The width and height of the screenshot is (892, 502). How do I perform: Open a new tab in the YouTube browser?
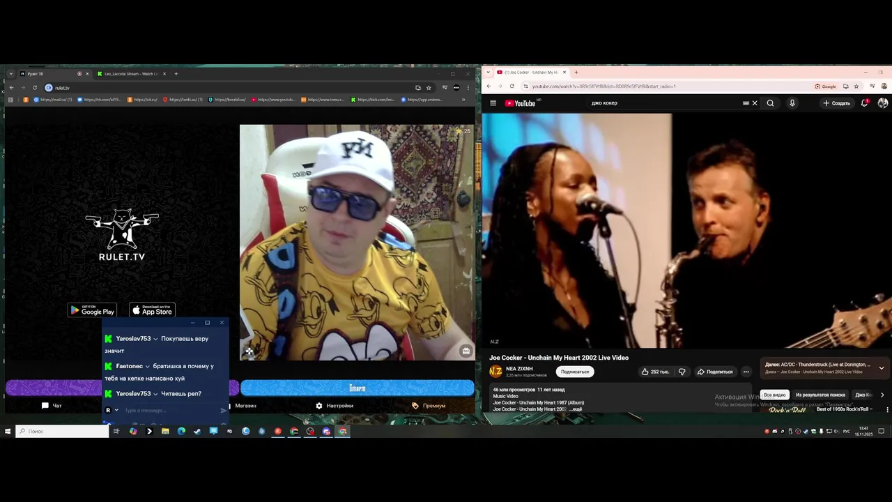pyautogui.click(x=576, y=73)
